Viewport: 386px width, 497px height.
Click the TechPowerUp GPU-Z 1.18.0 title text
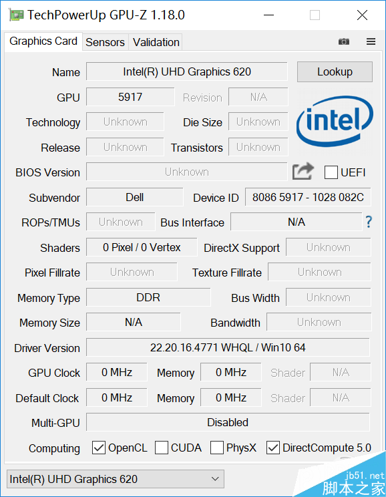(106, 15)
